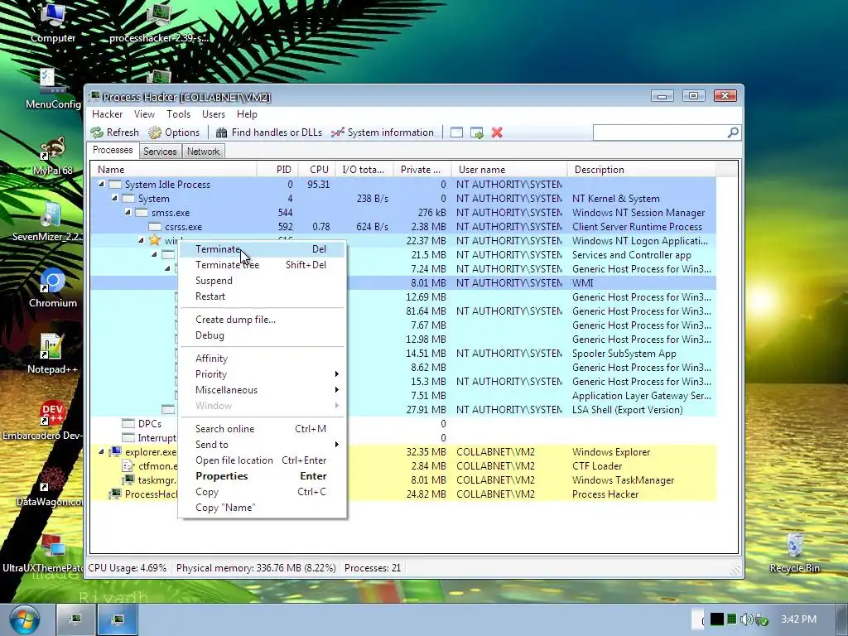Click the WMI description cell
The height and width of the screenshot is (636, 848).
(x=582, y=283)
